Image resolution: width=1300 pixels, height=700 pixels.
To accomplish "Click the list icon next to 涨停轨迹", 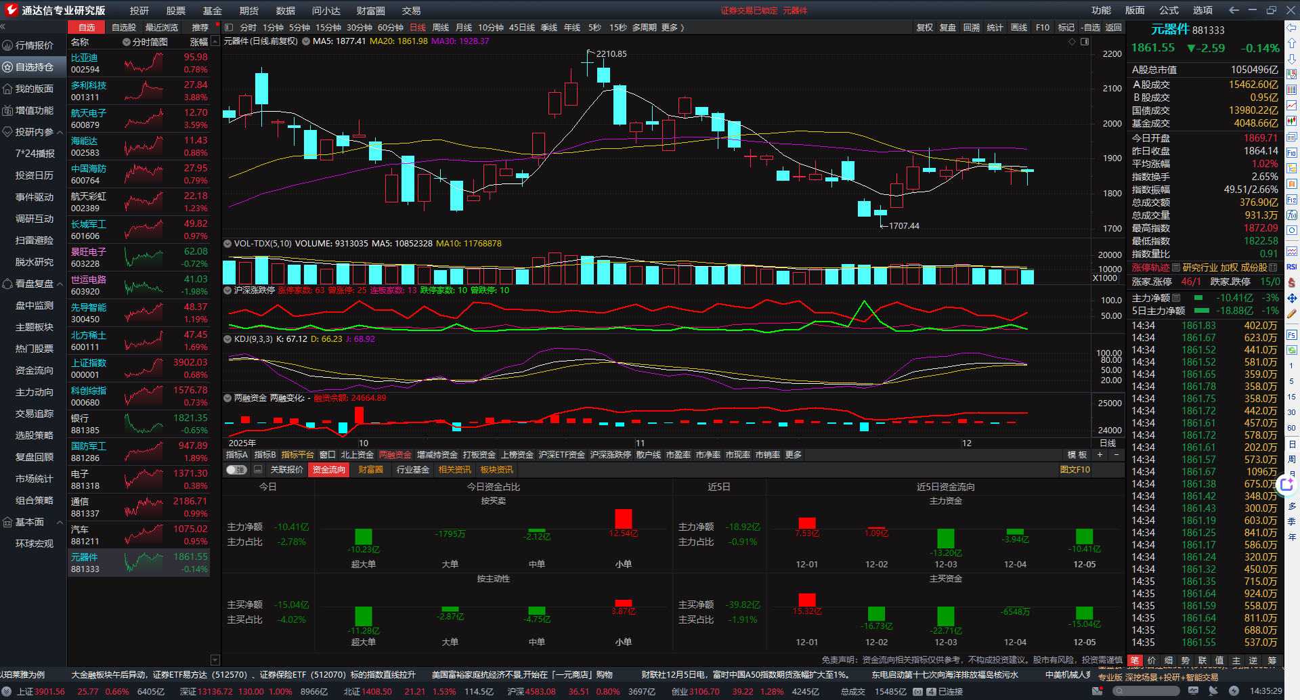I will coord(1176,267).
